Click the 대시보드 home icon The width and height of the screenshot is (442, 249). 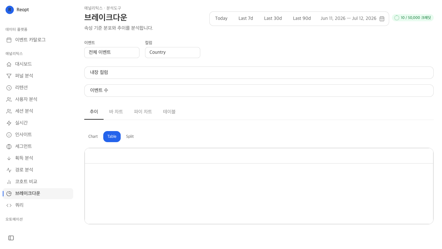tap(9, 64)
